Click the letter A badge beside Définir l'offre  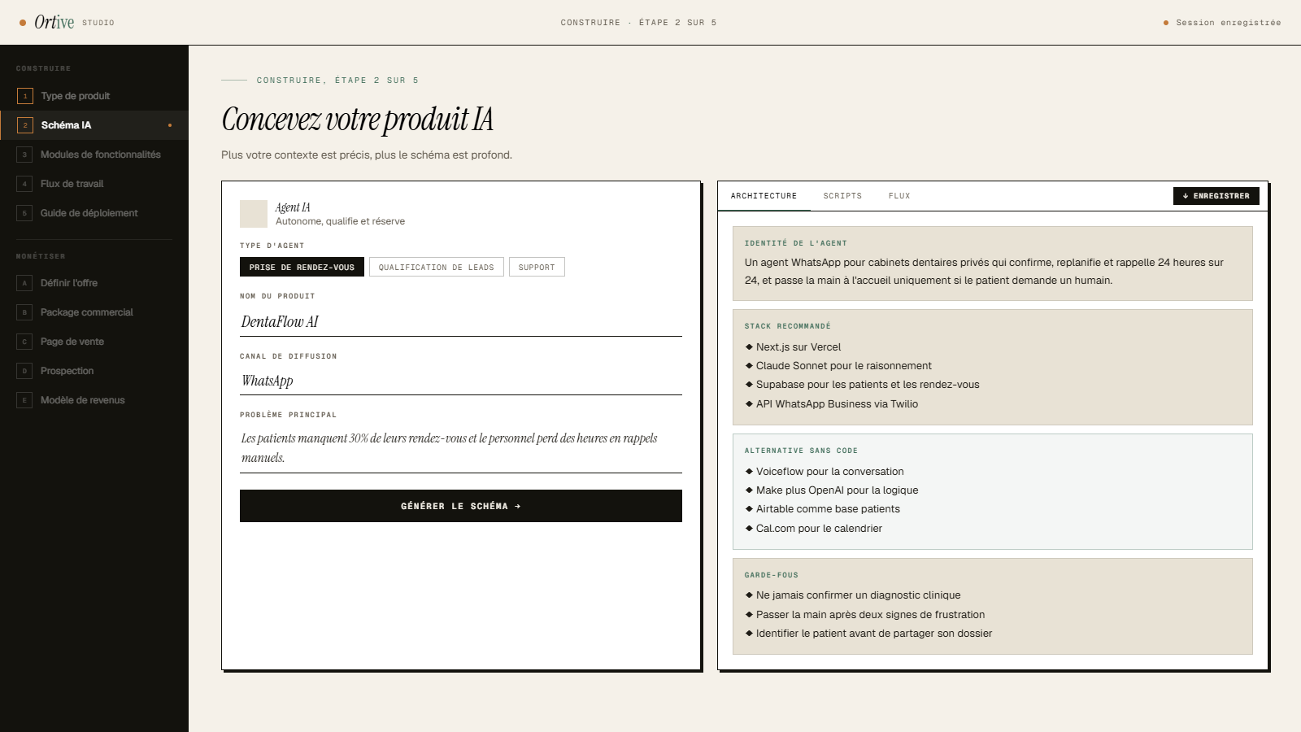point(24,283)
